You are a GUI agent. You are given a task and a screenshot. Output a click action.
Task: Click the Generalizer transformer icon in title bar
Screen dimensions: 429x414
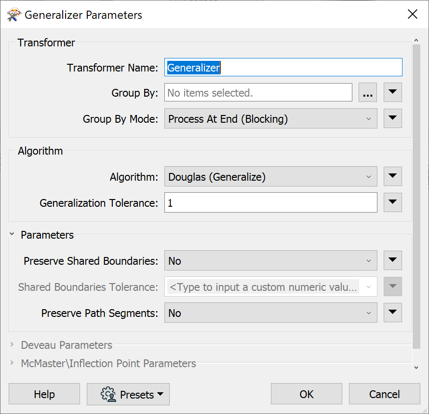tap(14, 14)
